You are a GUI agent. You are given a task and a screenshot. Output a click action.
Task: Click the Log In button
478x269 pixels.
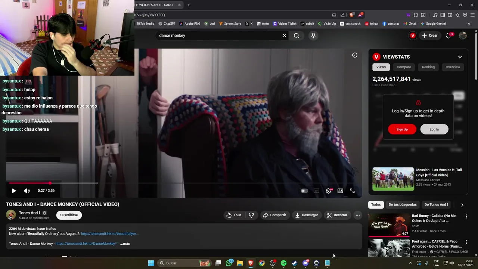click(434, 129)
